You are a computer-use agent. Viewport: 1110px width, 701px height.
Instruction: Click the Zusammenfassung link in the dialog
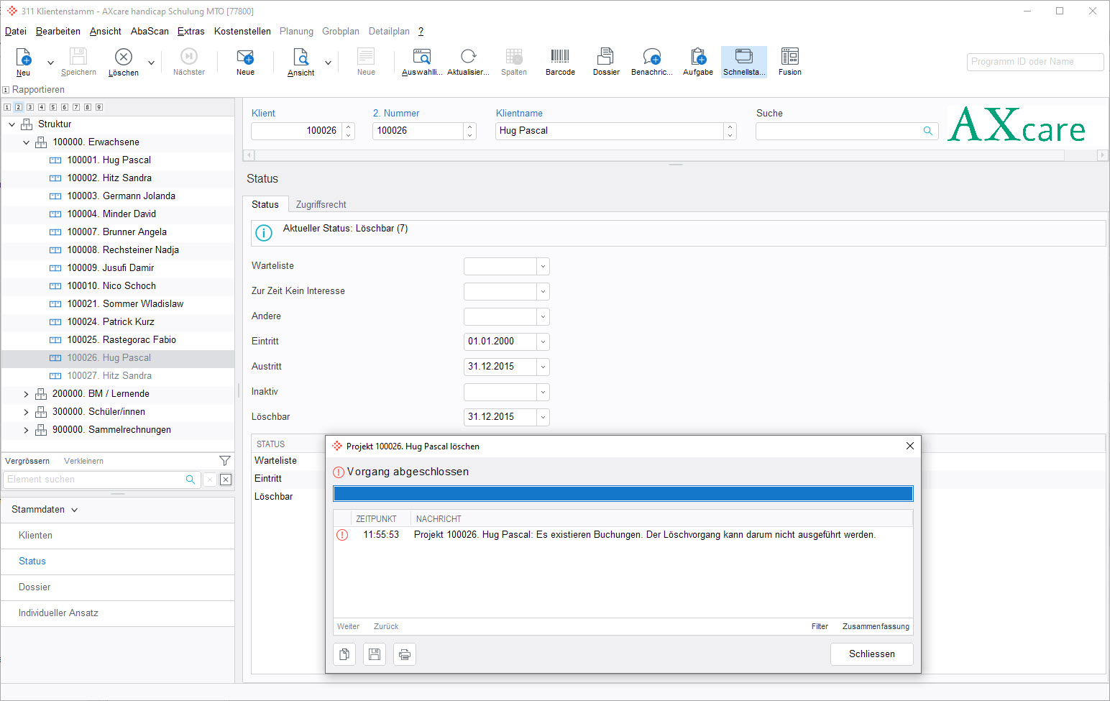click(876, 626)
